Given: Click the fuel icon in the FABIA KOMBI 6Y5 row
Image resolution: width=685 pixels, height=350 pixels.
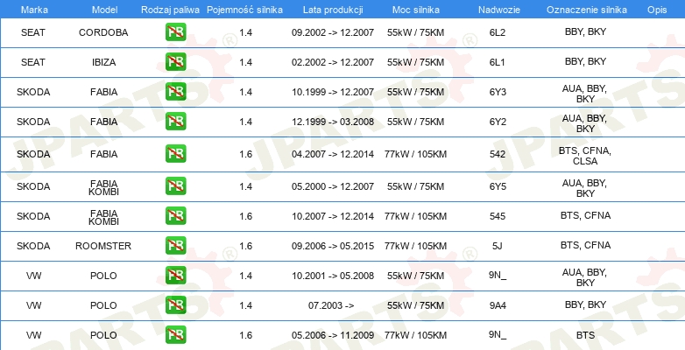Looking at the screenshot, I should pyautogui.click(x=175, y=185).
